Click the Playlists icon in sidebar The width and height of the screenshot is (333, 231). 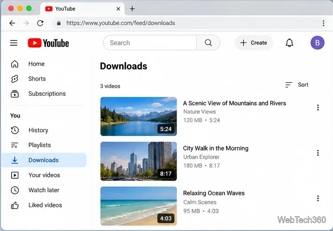[15, 145]
